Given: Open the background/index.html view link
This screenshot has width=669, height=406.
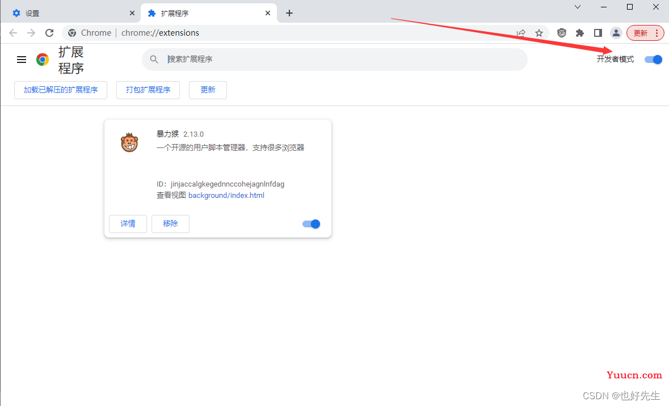Looking at the screenshot, I should tap(226, 195).
